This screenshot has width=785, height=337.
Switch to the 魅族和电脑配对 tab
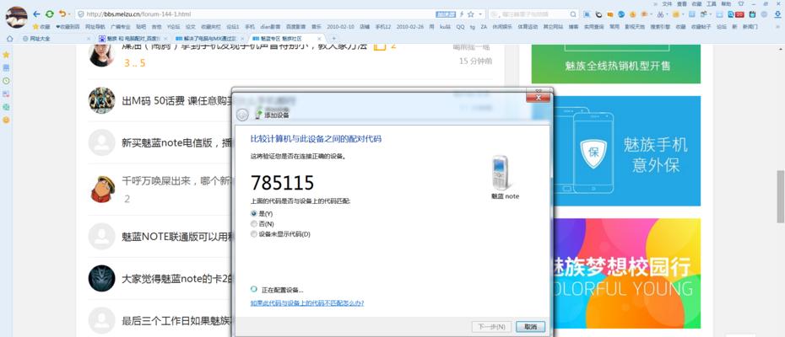click(x=132, y=38)
